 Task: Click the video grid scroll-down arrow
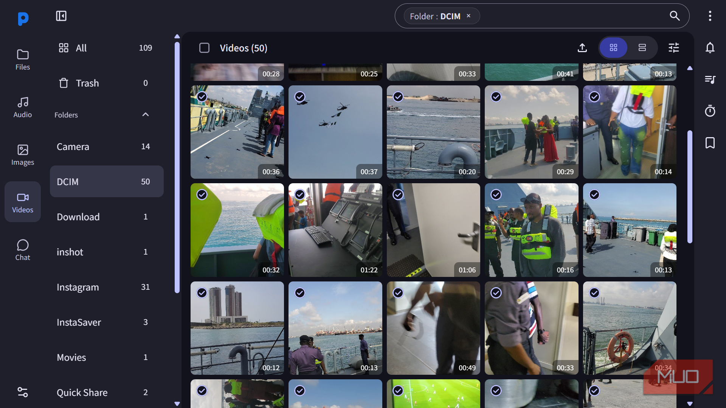pyautogui.click(x=690, y=403)
